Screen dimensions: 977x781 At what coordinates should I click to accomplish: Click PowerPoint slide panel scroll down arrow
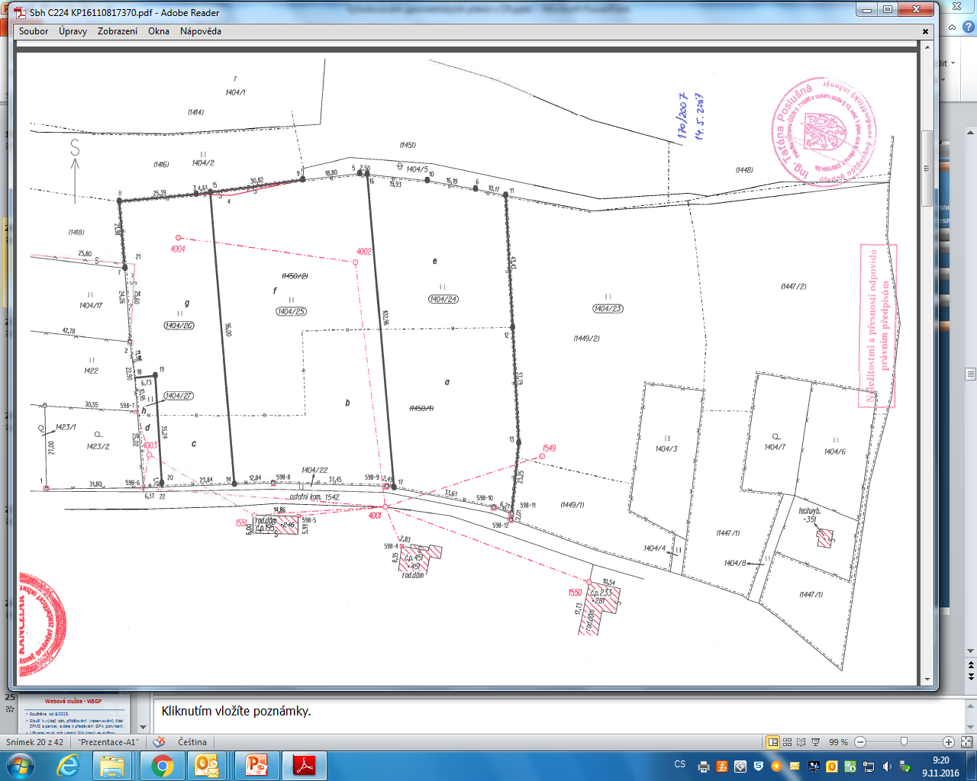tap(142, 727)
